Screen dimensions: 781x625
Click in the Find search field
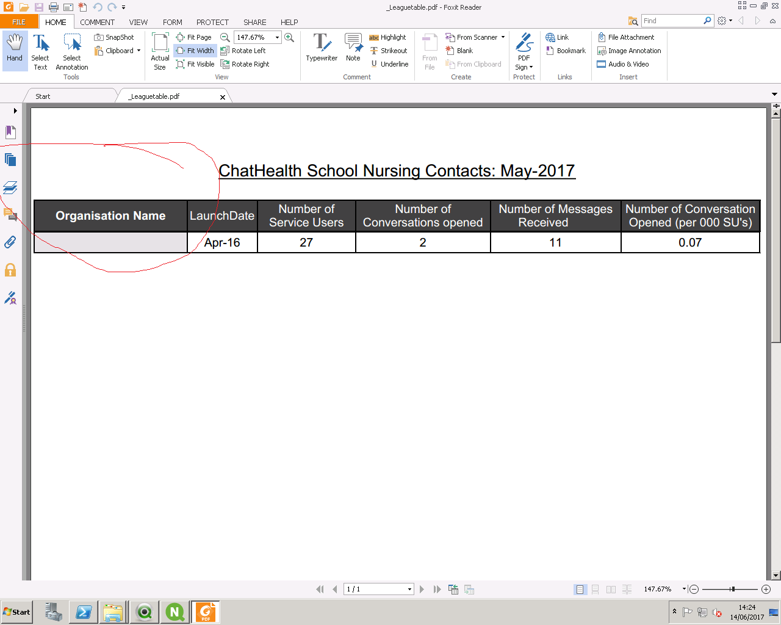(672, 21)
